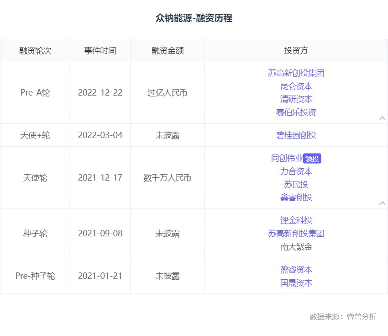
Task: Click the 众钠能源-融资历程 title
Action: click(194, 18)
